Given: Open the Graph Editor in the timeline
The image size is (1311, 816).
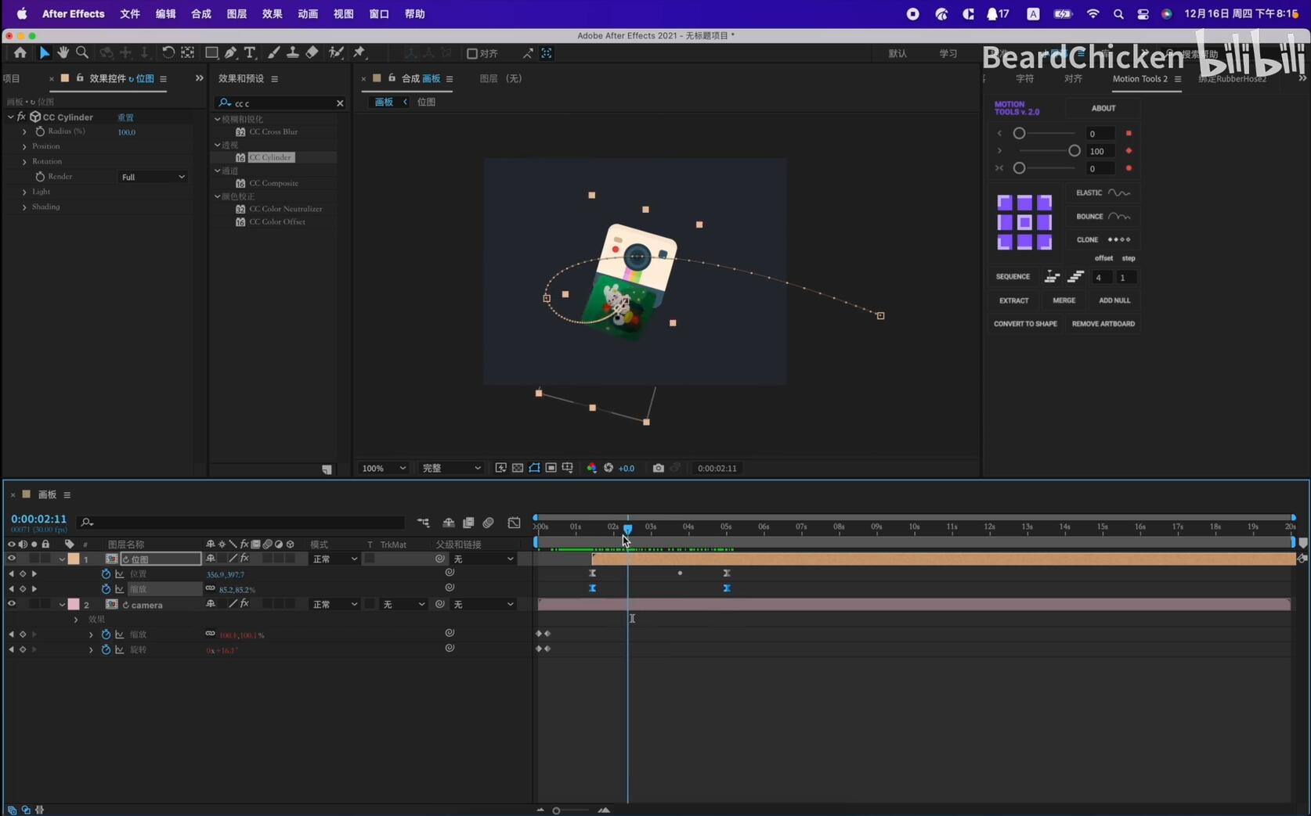Looking at the screenshot, I should pyautogui.click(x=514, y=523).
